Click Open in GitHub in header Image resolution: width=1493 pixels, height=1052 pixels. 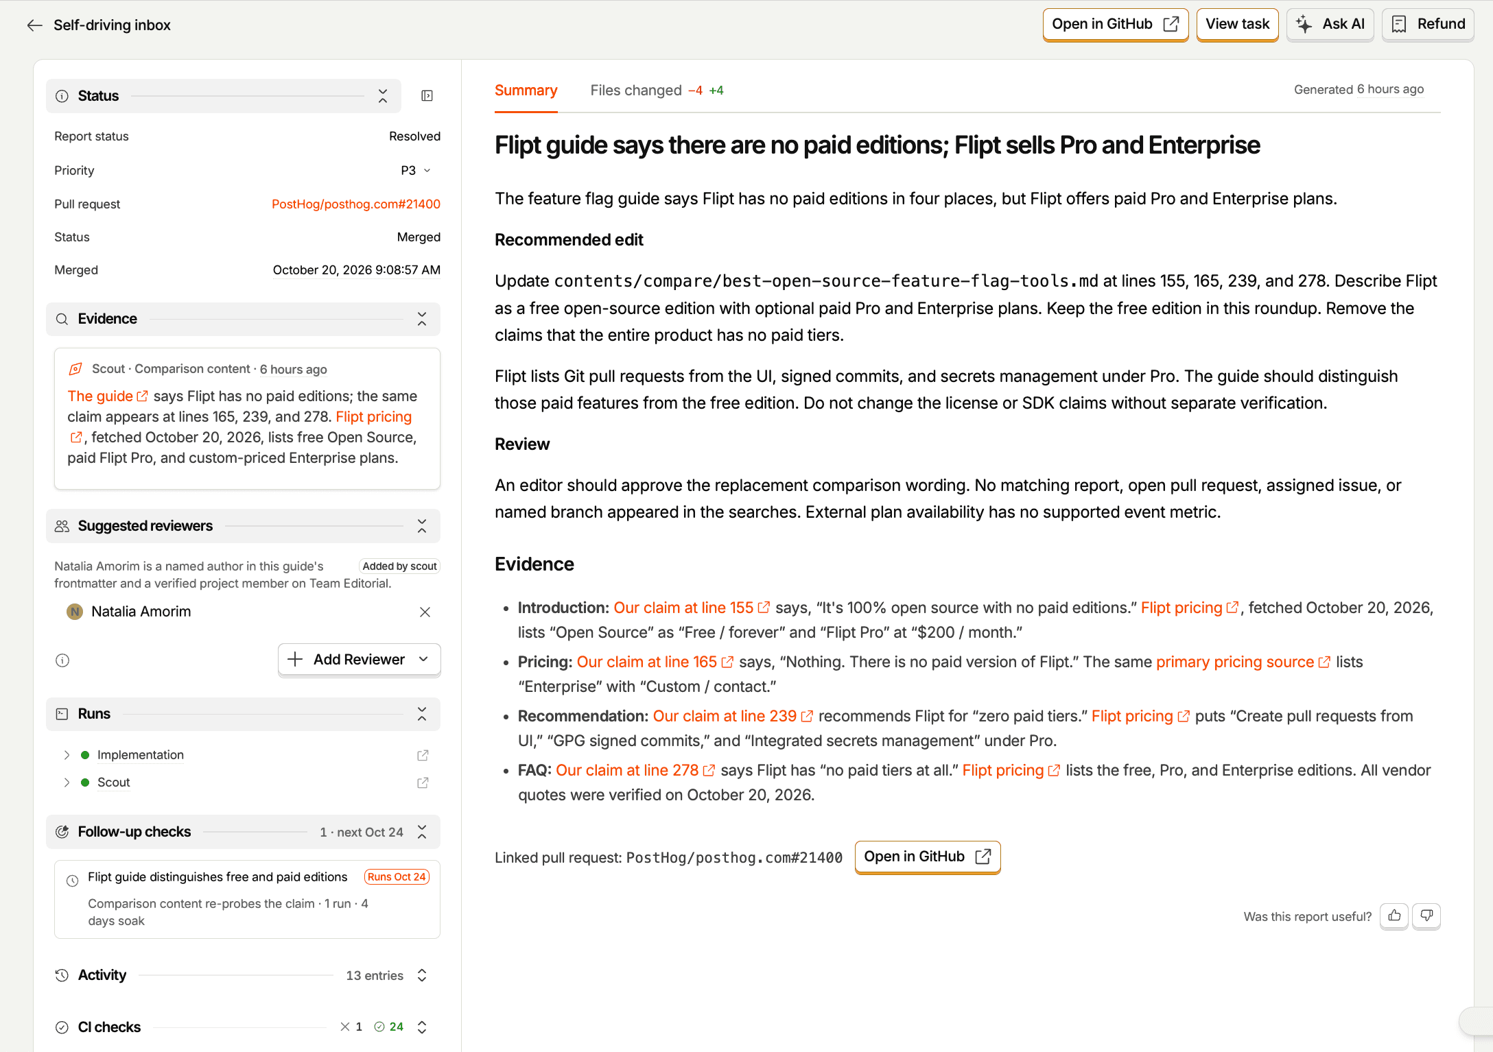(x=1116, y=25)
